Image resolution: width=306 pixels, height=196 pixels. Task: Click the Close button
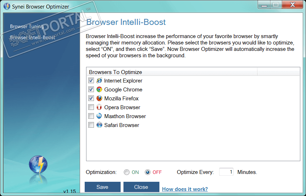pyautogui.click(x=141, y=187)
